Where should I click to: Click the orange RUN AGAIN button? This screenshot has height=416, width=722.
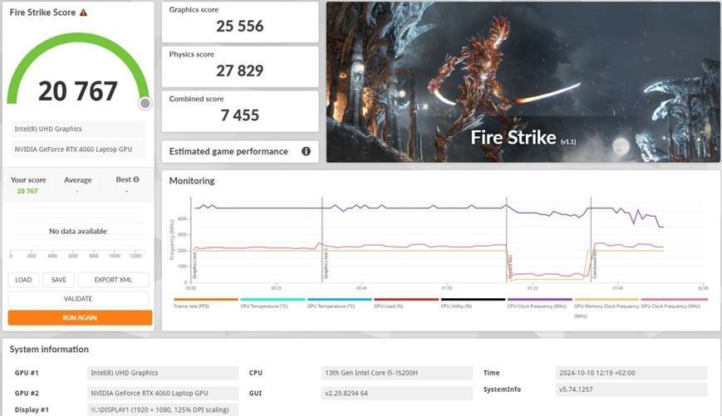80,317
